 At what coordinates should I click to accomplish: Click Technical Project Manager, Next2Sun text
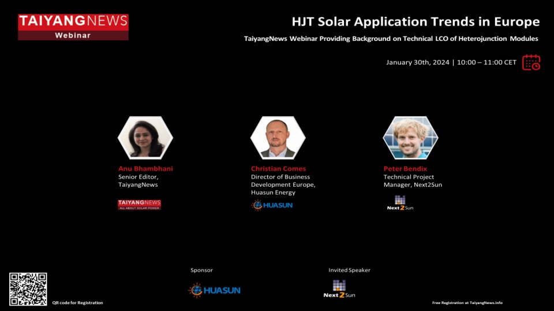tap(413, 180)
